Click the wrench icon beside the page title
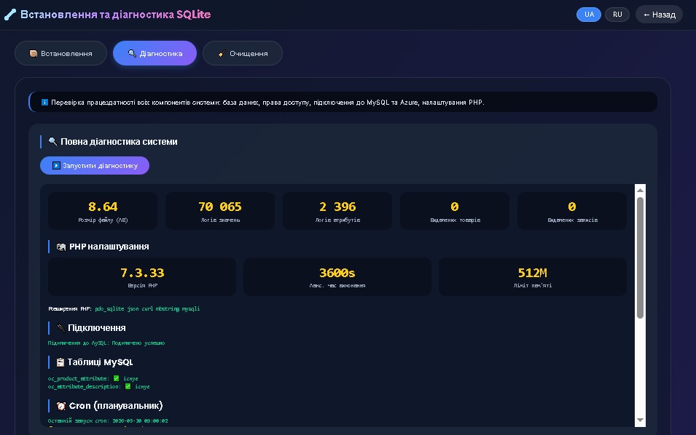This screenshot has height=435, width=696. pos(9,15)
